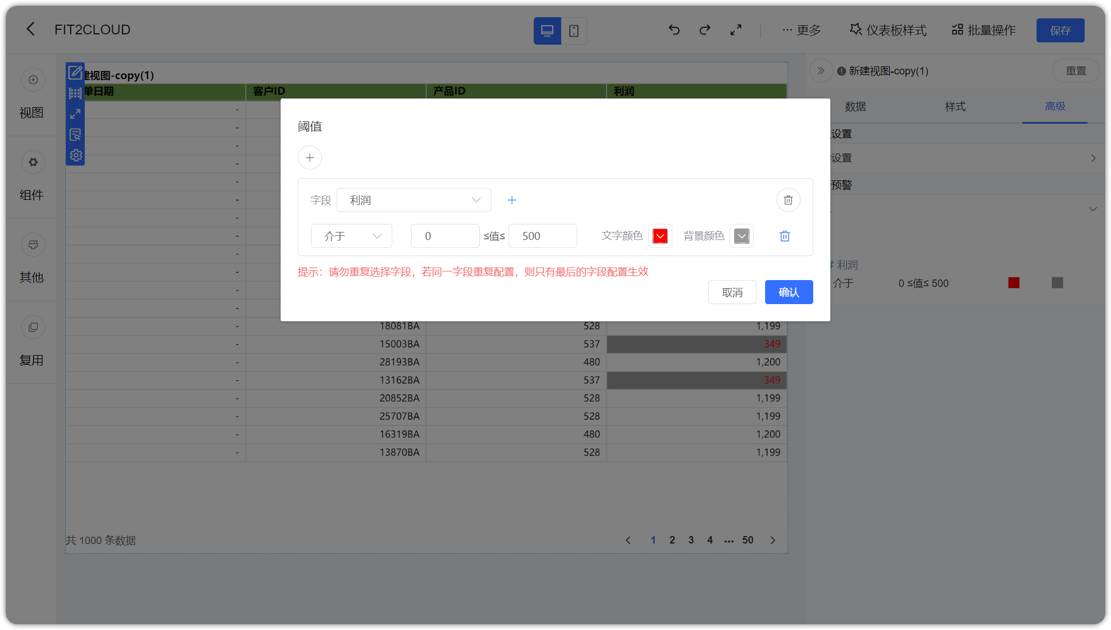The image size is (1111, 630).
Task: Open the 更多 menu
Action: click(x=802, y=30)
